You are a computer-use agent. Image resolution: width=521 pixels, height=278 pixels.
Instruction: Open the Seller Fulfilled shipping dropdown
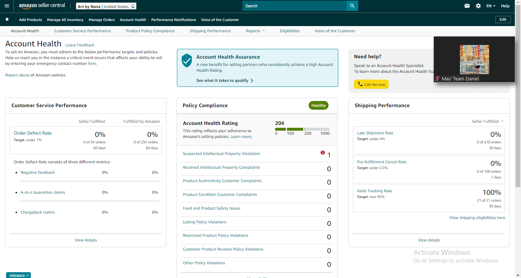pos(488,121)
